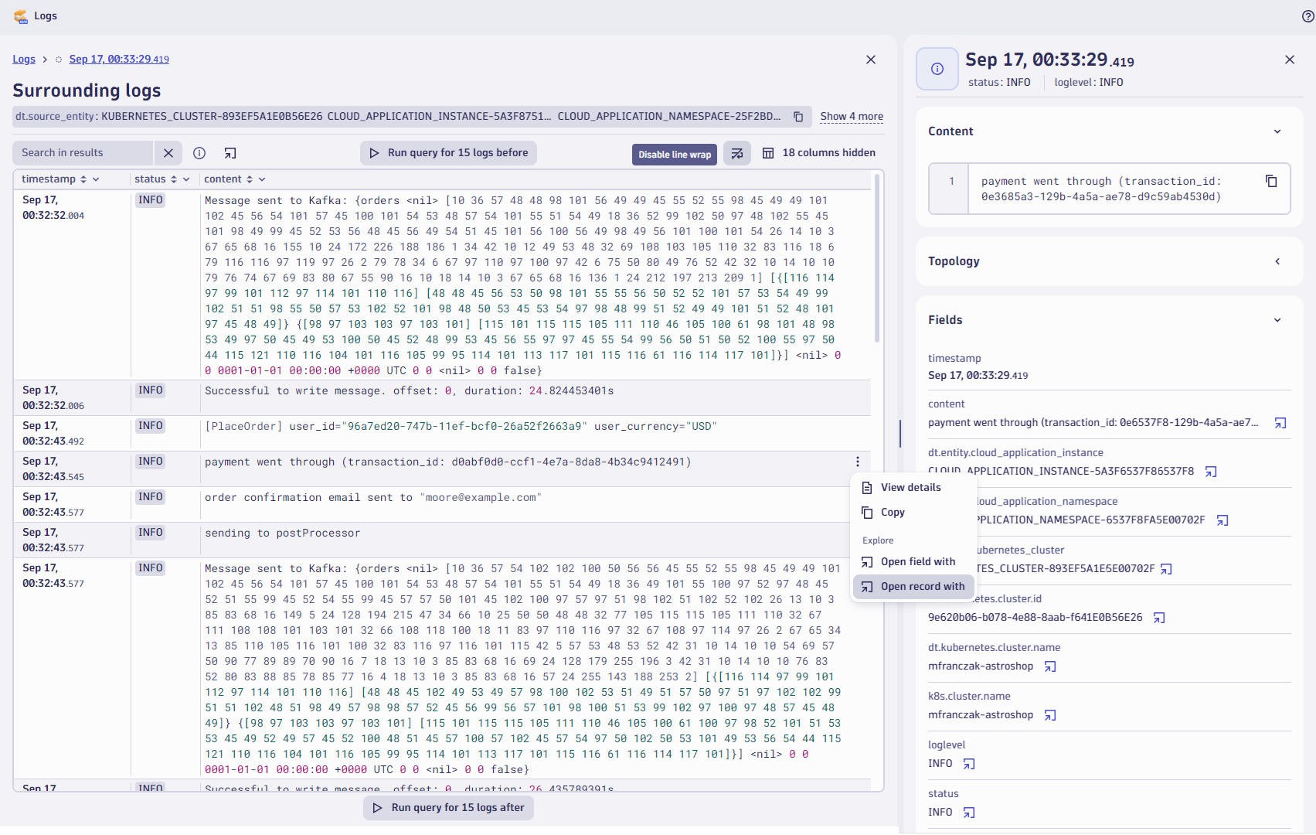
Task: Toggle the line wrap formatting icon
Action: 736,153
